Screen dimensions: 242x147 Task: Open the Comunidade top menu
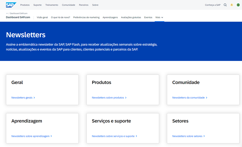pyautogui.click(x=69, y=5)
